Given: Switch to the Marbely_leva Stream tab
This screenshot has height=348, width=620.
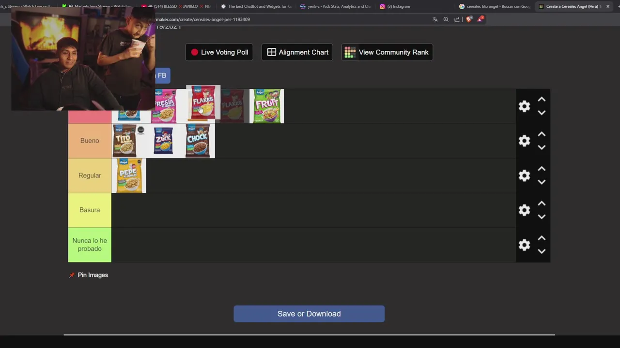Looking at the screenshot, I should pyautogui.click(x=97, y=6).
